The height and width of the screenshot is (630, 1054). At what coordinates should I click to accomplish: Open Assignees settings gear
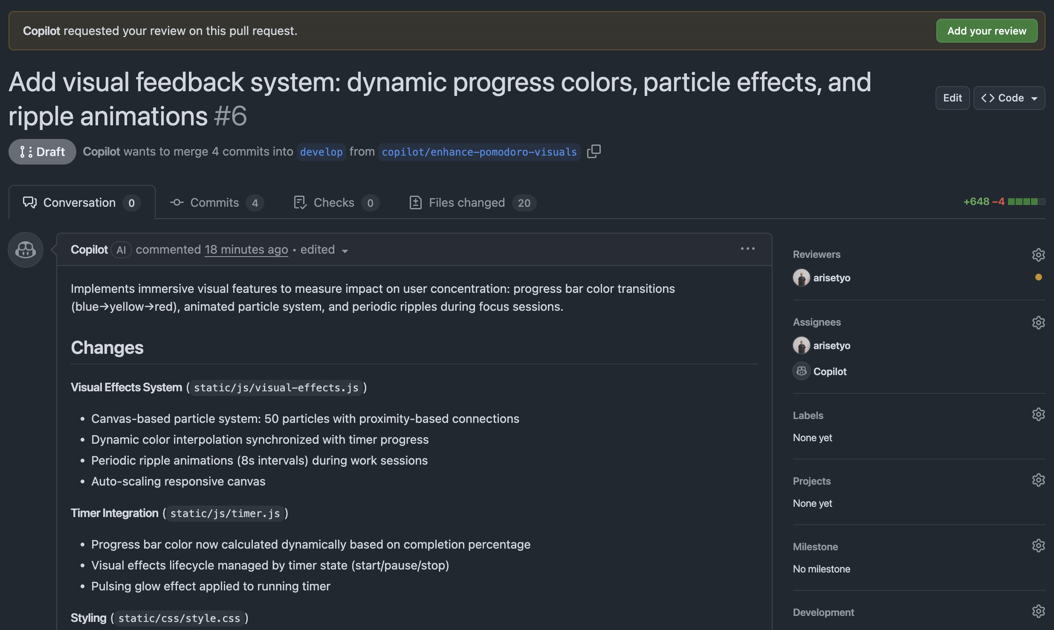click(1038, 322)
